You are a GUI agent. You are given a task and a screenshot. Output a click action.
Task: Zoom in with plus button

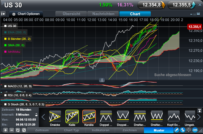coord(6,130)
